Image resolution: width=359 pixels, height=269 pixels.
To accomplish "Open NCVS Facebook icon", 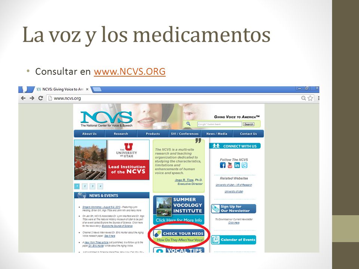I will click(x=223, y=165).
